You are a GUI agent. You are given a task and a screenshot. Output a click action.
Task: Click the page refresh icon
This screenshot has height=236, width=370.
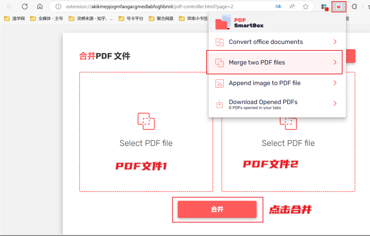coord(25,6)
